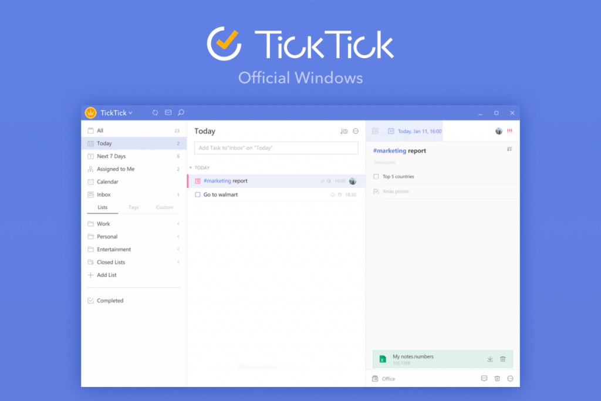Check the 'Top 5 countries' subtask
Screen dimensions: 601x401
tap(375, 176)
